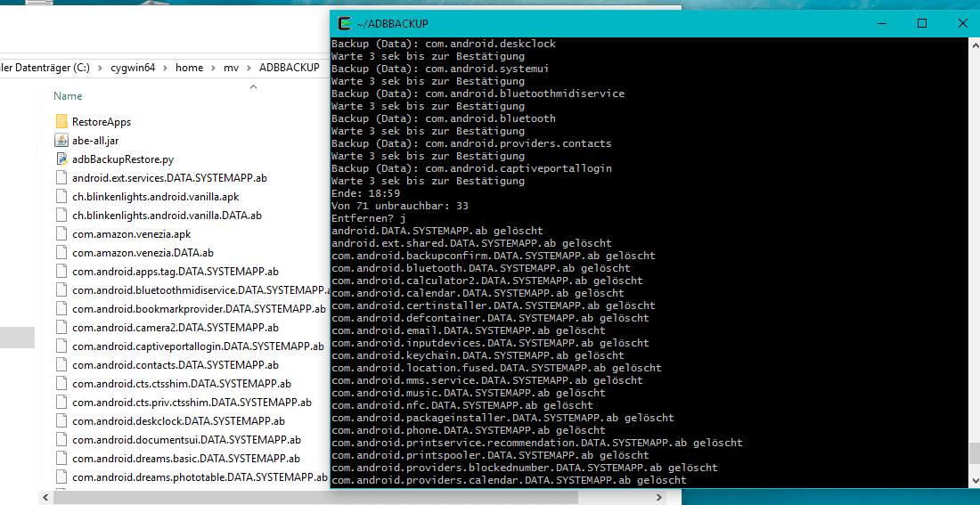Sort files by the Name column header
This screenshot has height=505, width=980.
[68, 96]
